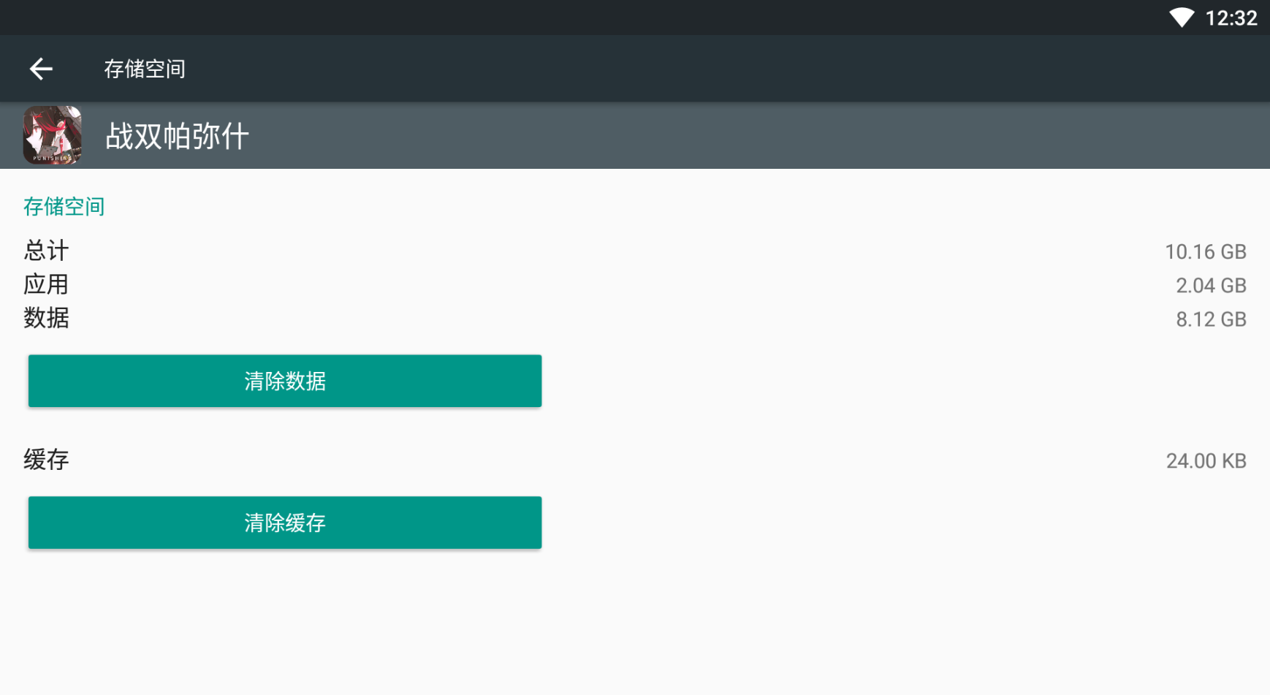Click the gray app header bar
Image resolution: width=1270 pixels, height=695 pixels.
(x=635, y=135)
